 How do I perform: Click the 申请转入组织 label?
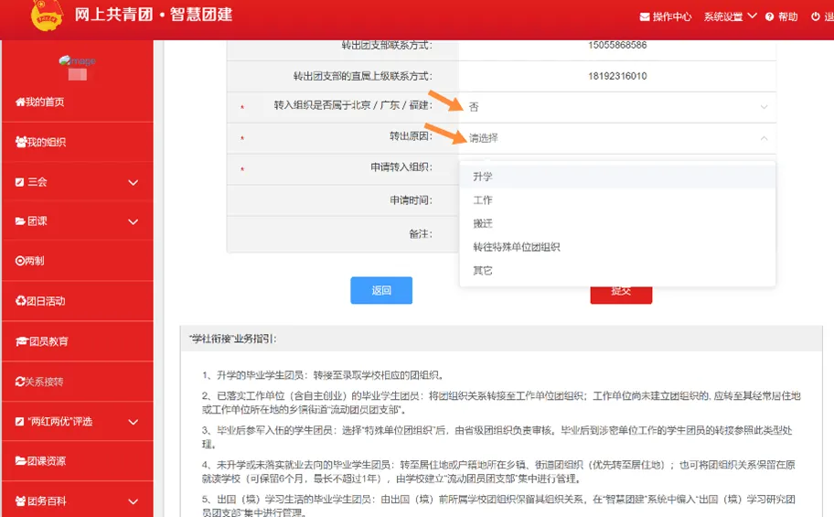click(401, 167)
